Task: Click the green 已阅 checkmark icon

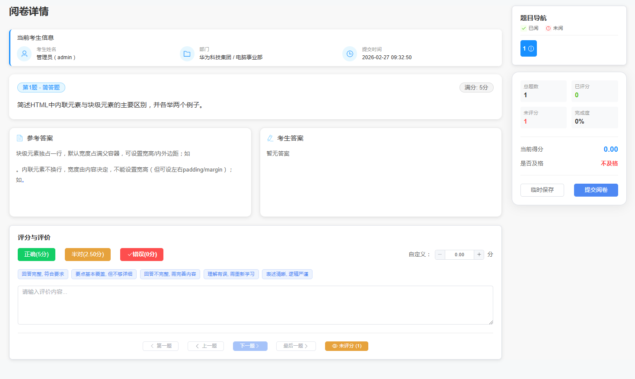Action: [x=523, y=28]
